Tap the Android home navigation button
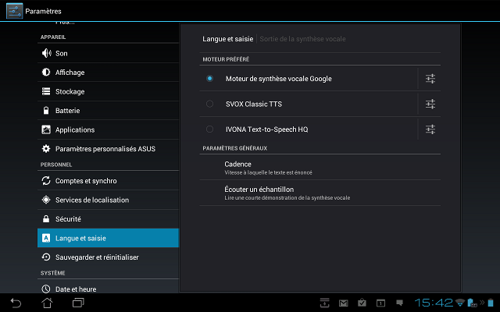Image resolution: width=500 pixels, height=312 pixels. (47, 303)
